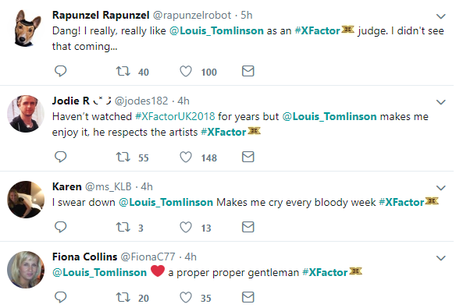This screenshot has height=308, width=456.
Task: Open the #XFactorUK2018 hashtag link
Action: pyautogui.click(x=175, y=116)
